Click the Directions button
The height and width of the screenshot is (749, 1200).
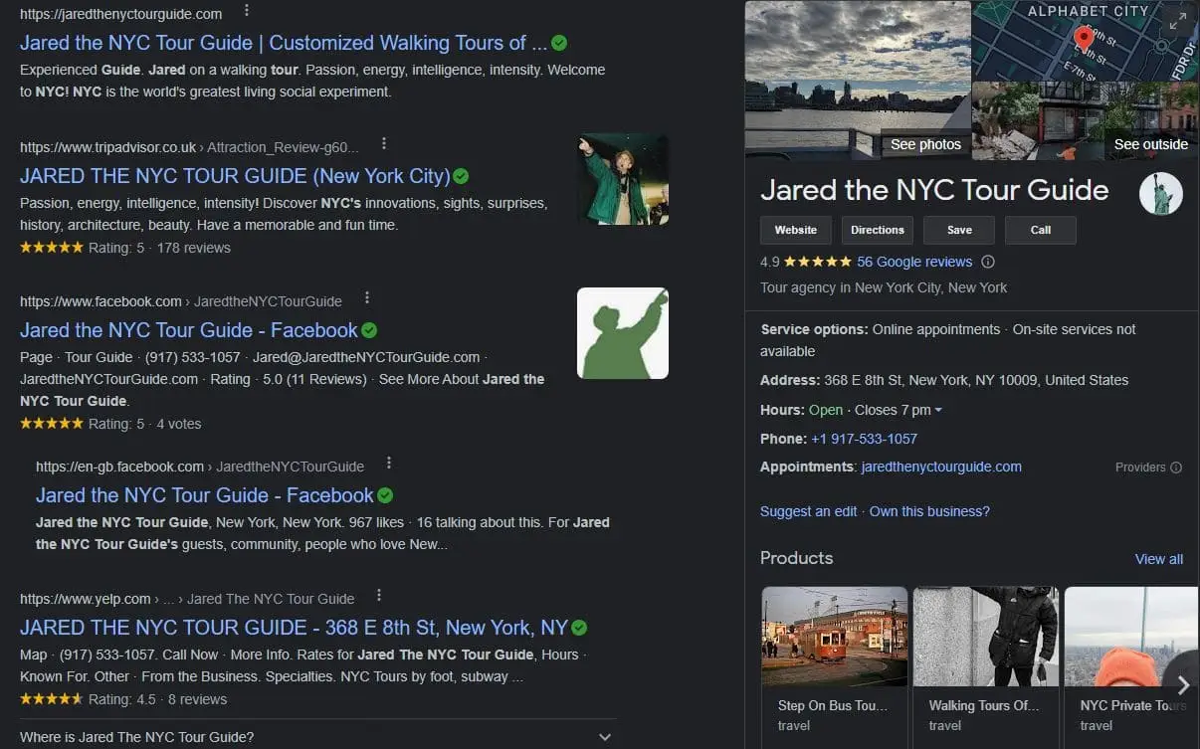(x=878, y=230)
